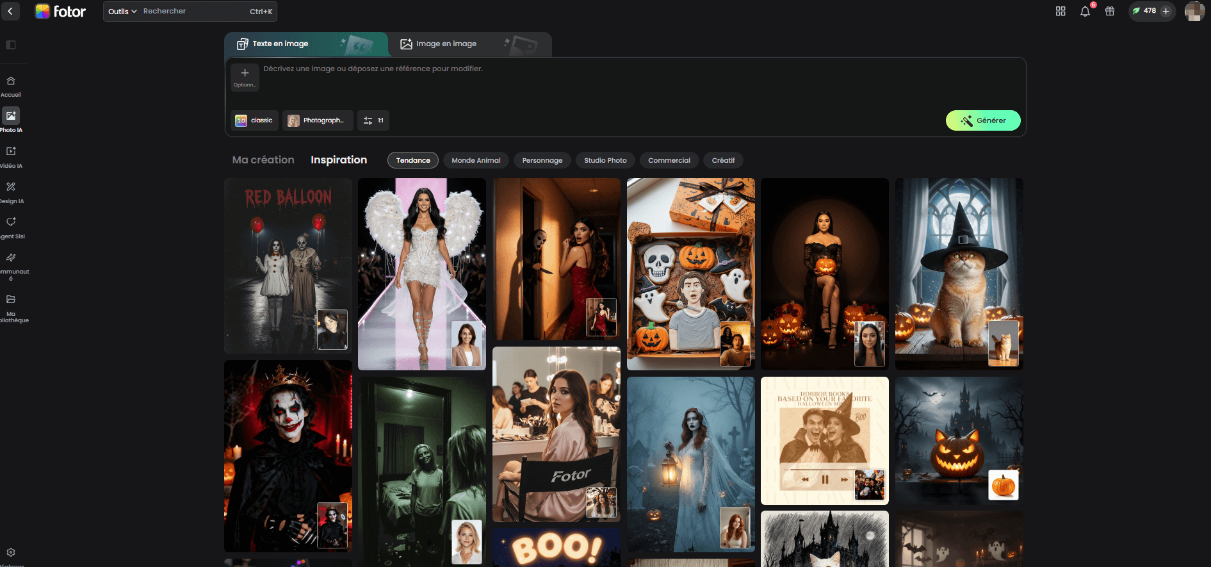The height and width of the screenshot is (567, 1211).
Task: Open Ma bibliothèque folder icon
Action: tap(11, 300)
